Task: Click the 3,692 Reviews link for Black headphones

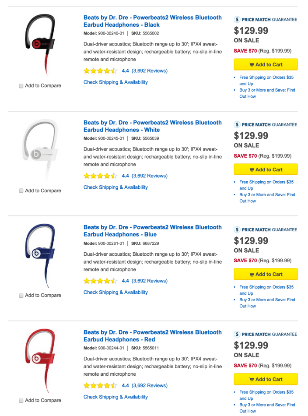Action: point(149,71)
